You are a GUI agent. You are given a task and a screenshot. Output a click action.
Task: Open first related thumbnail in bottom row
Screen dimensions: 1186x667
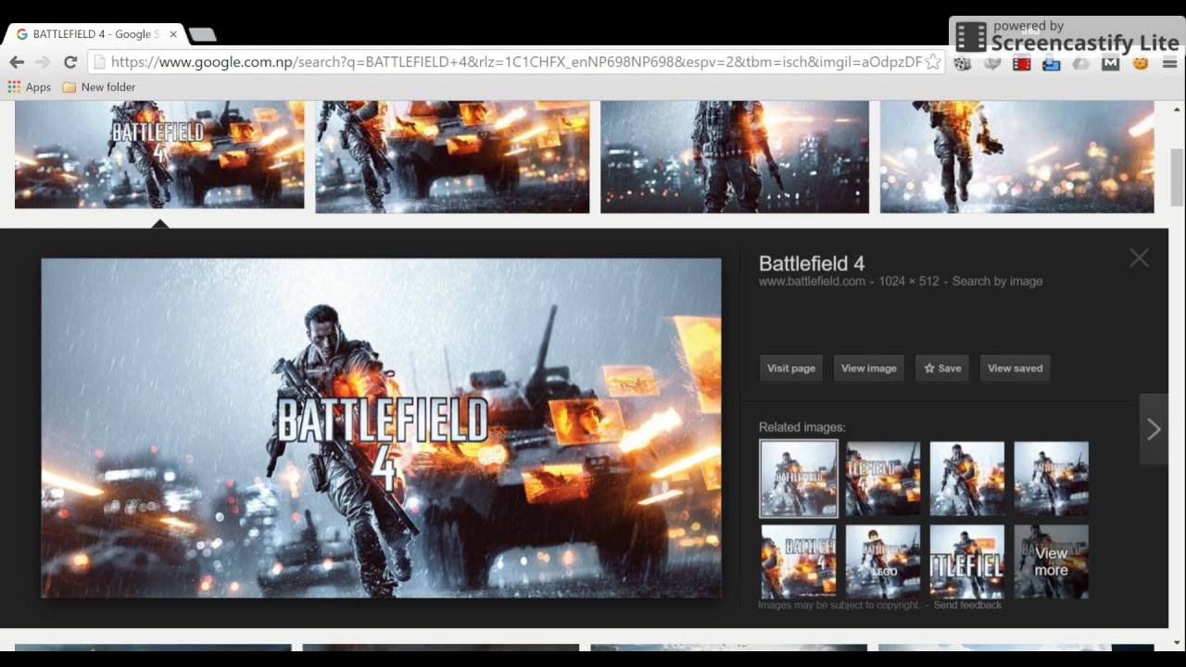pos(799,561)
